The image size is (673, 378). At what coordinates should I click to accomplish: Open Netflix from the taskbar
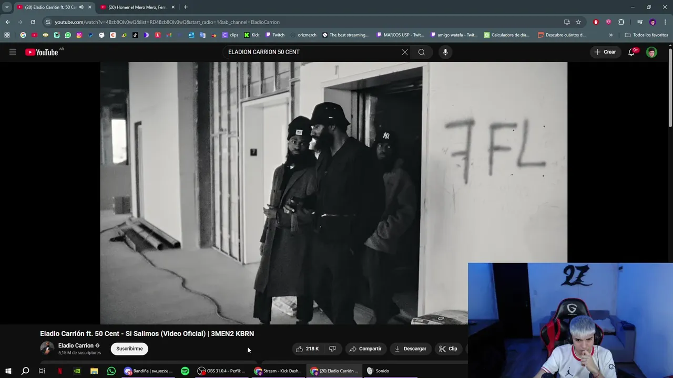[59, 371]
